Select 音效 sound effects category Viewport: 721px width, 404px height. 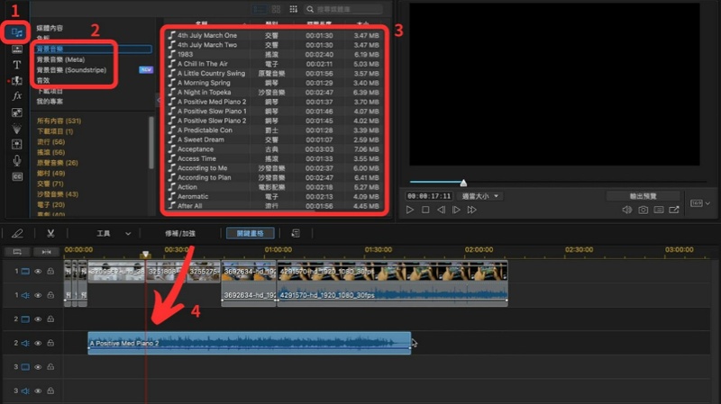tap(43, 78)
